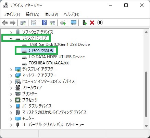150x138 pixels.
Task: Click the USB plug icon beside ユニバーサル シリアル バス コントローラー
Action: pyautogui.click(x=17, y=125)
